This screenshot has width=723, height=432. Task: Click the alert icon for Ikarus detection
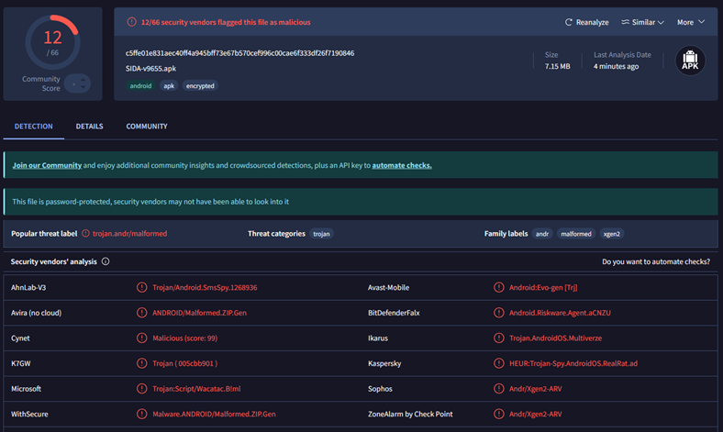coord(498,338)
